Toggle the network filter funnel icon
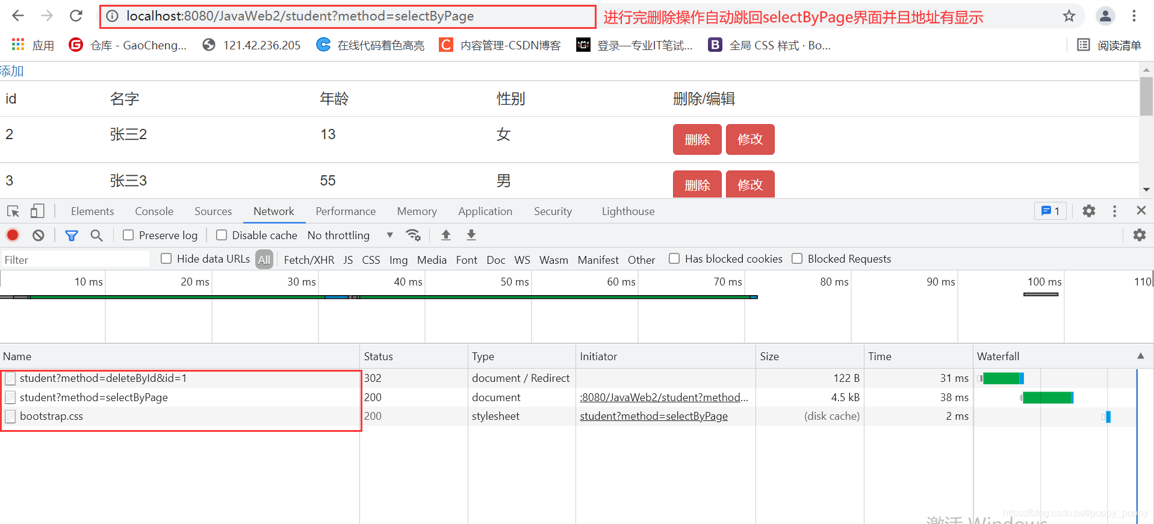The height and width of the screenshot is (524, 1154). point(71,235)
